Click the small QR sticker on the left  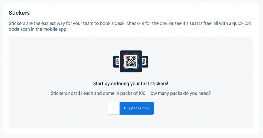click(x=116, y=62)
